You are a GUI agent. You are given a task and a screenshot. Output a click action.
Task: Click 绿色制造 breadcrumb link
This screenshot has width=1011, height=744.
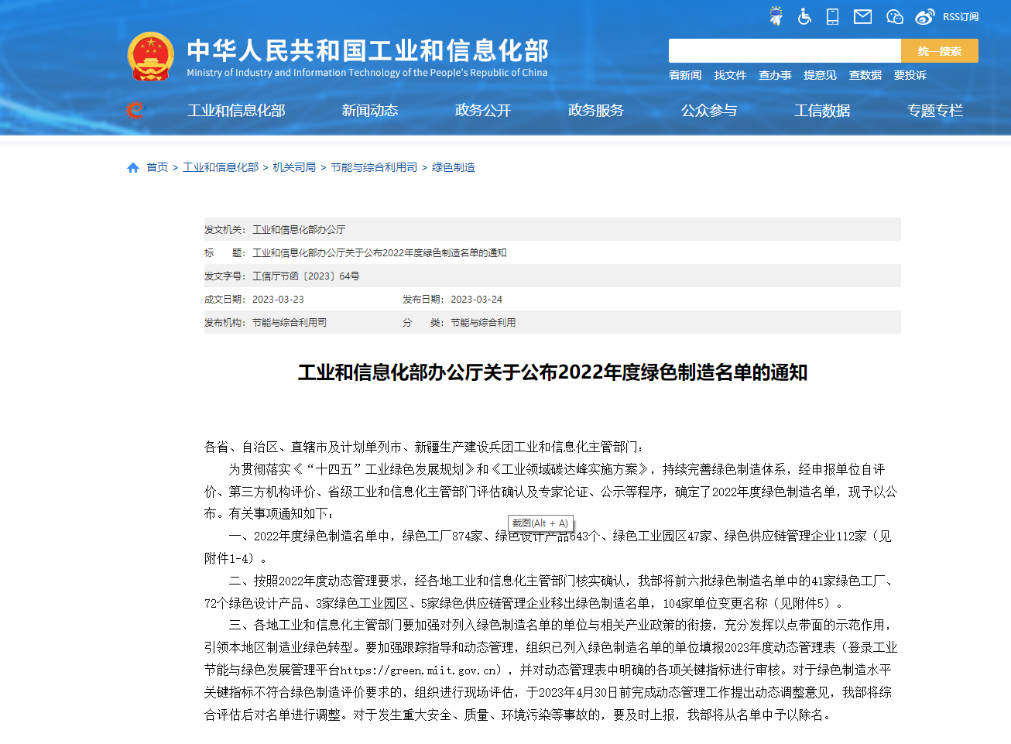(454, 167)
